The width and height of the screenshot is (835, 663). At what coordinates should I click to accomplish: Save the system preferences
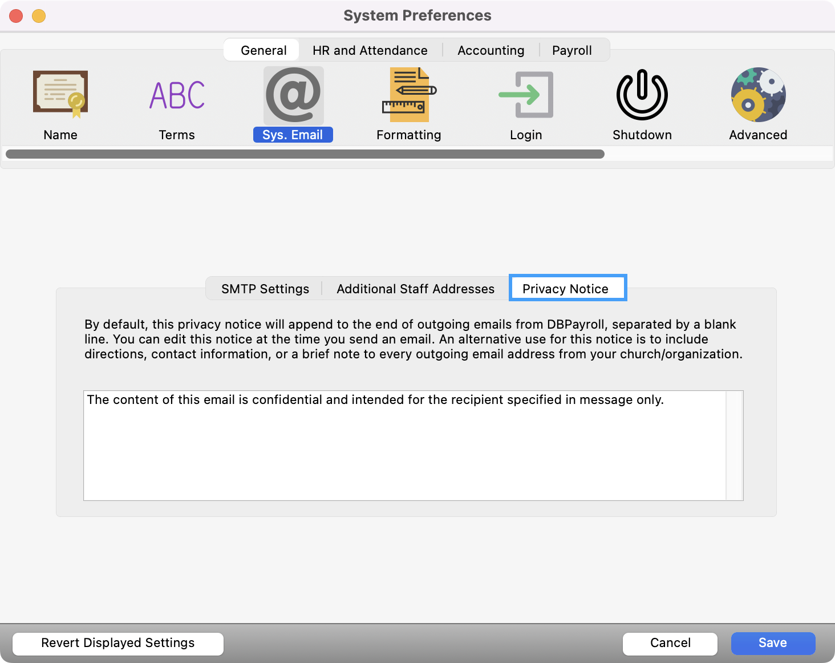pos(772,643)
